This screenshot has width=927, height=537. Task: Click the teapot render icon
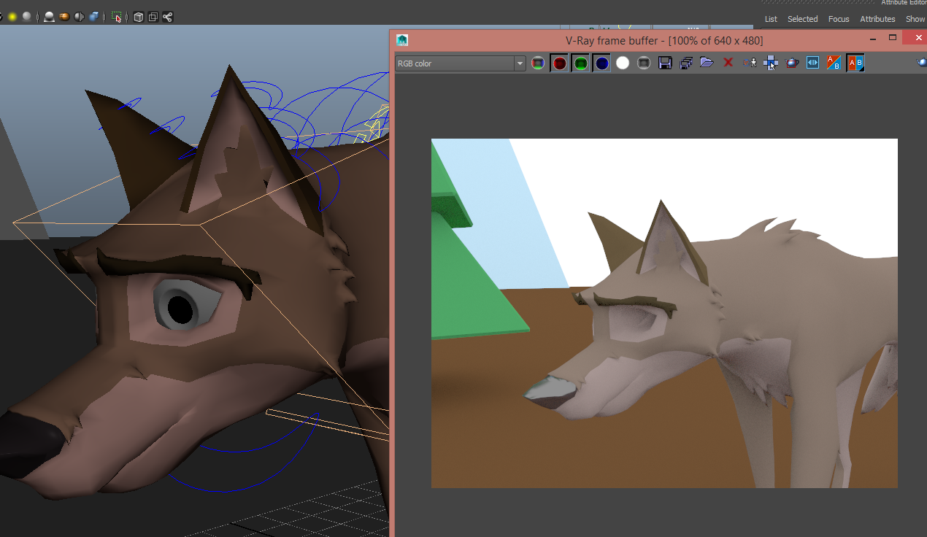[792, 63]
